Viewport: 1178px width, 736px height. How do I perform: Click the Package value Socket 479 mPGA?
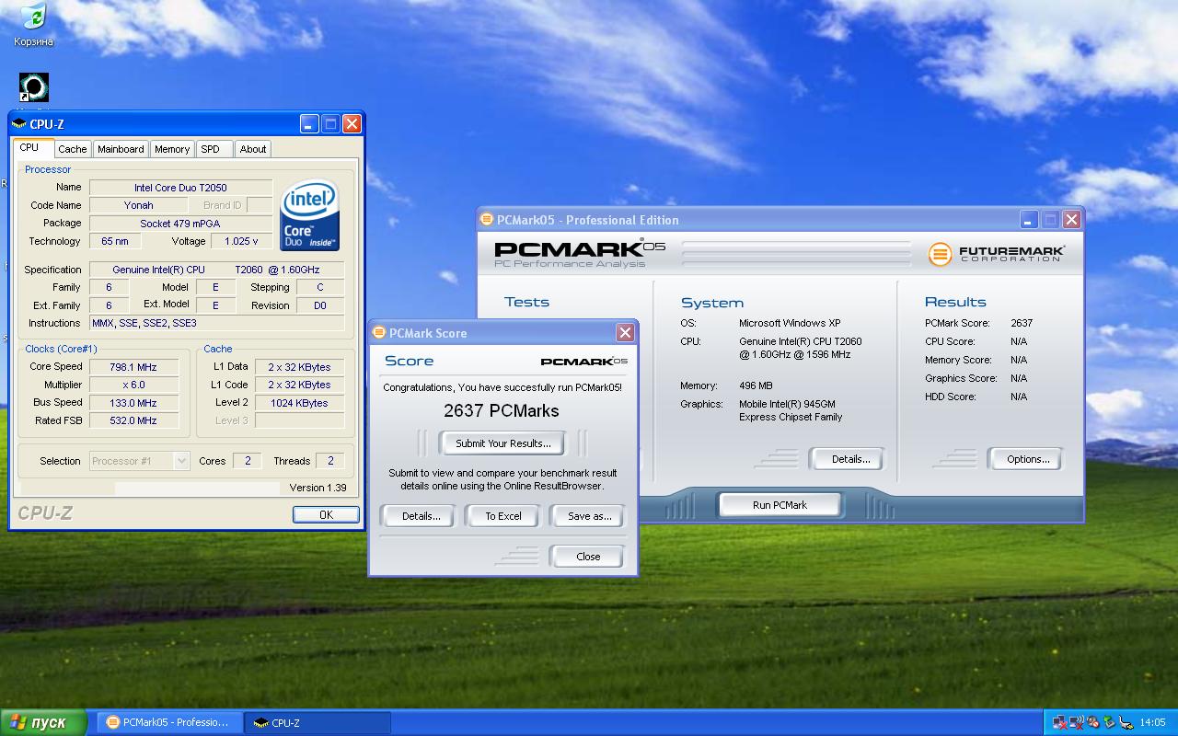(180, 224)
